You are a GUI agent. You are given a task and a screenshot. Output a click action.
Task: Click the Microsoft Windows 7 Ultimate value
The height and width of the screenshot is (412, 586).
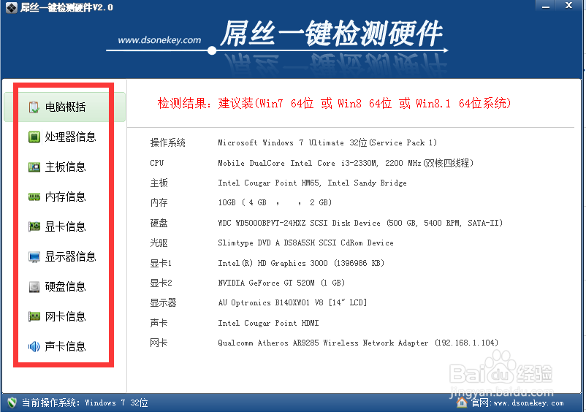327,142
